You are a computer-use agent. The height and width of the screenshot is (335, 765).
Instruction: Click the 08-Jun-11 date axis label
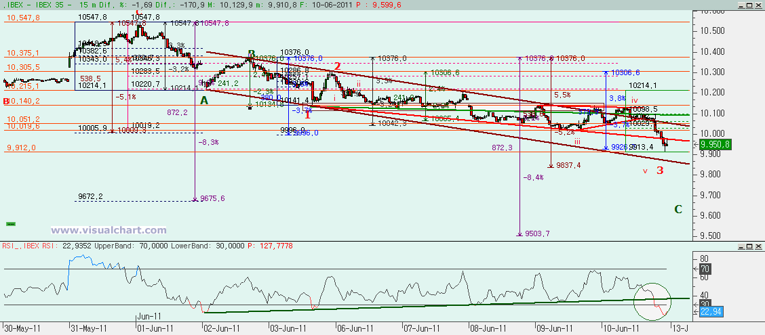[x=488, y=328]
